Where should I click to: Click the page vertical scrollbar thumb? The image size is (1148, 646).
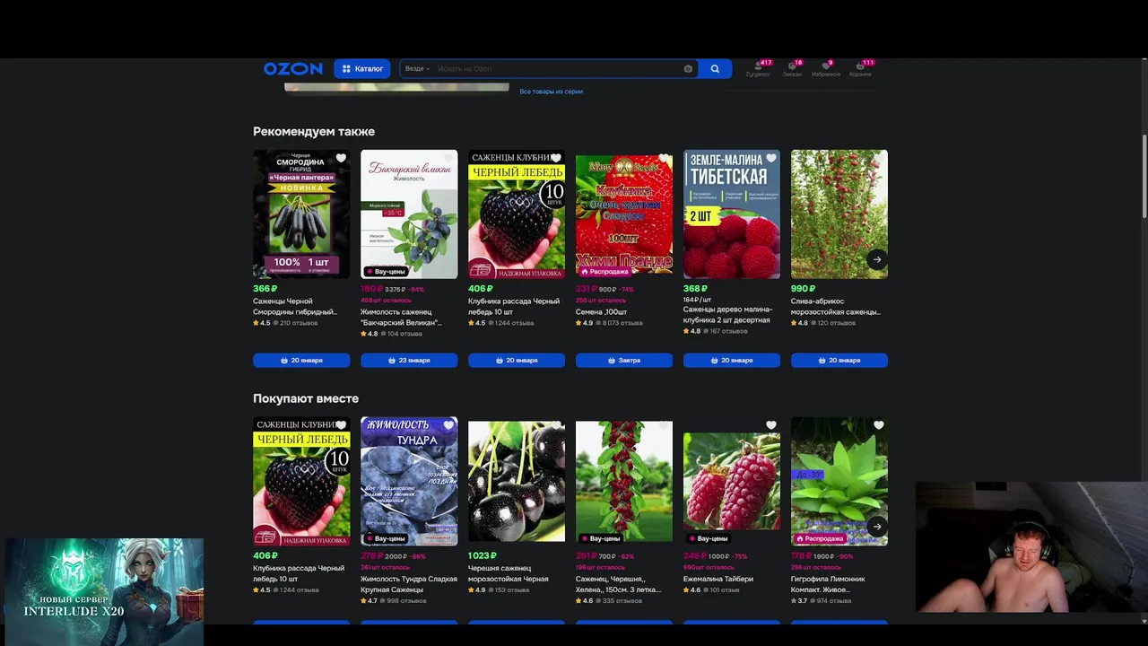(x=1144, y=175)
